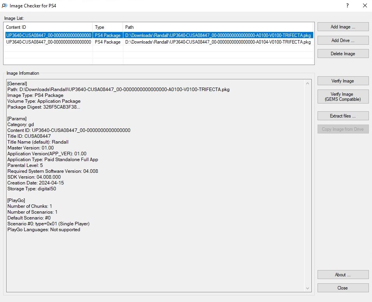Click the second row's Content ID cell
The image size is (372, 302).
(49, 42)
